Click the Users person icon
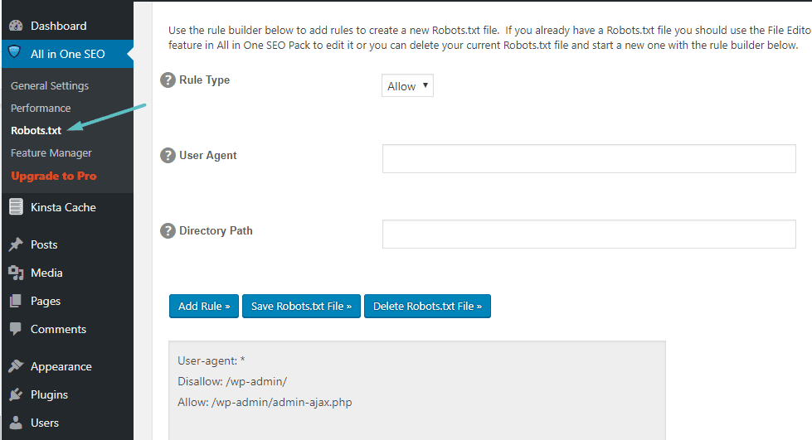The height and width of the screenshot is (440, 812). (x=16, y=423)
